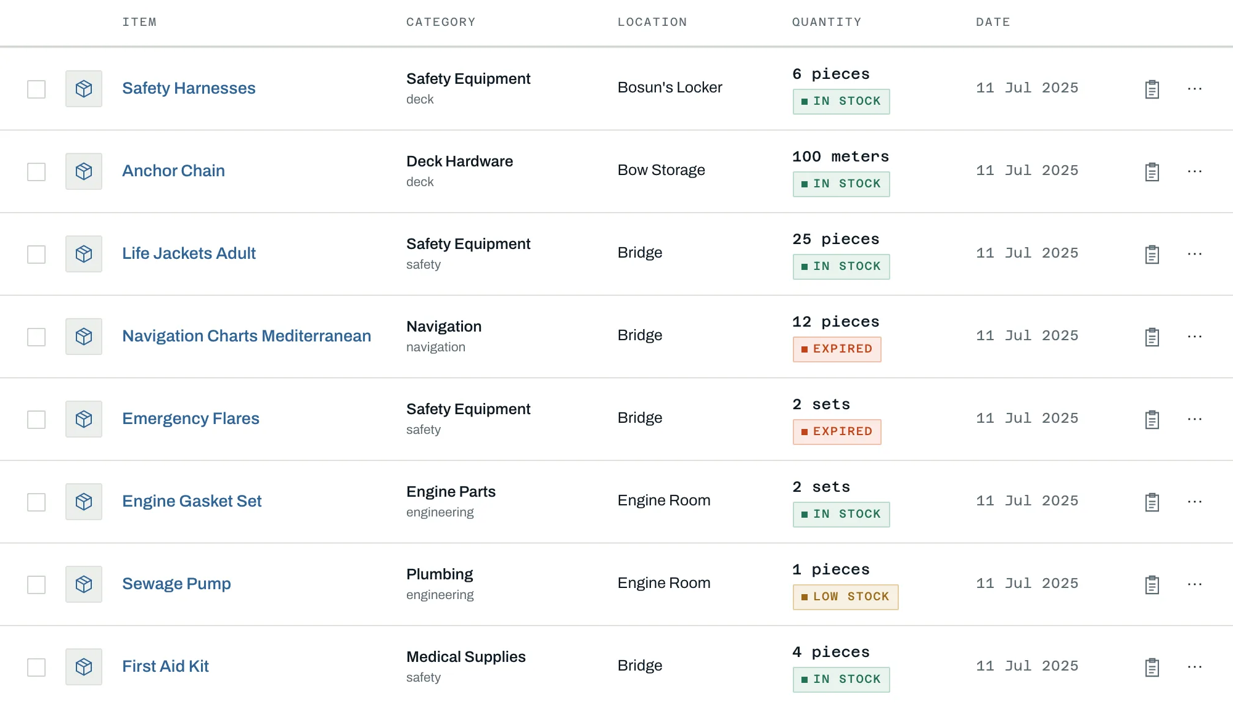Open the Navigation Charts Mediterranean link
Viewport: 1233px width, 710px height.
(247, 336)
